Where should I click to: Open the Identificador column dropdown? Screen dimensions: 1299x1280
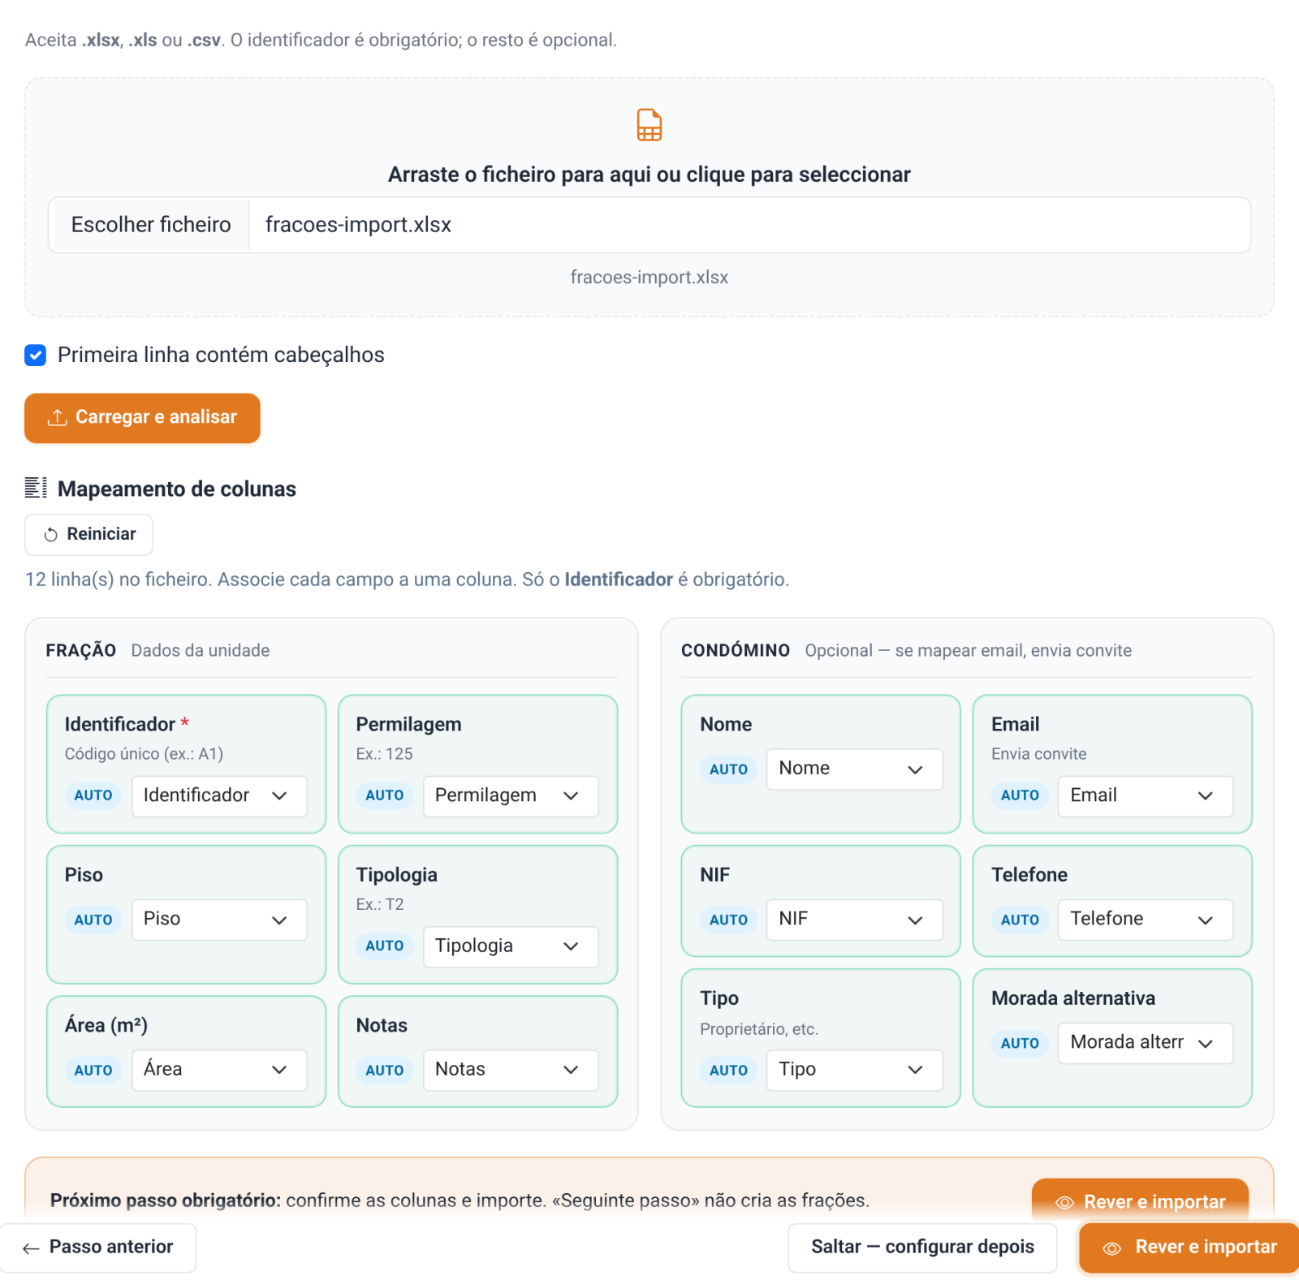coord(219,796)
